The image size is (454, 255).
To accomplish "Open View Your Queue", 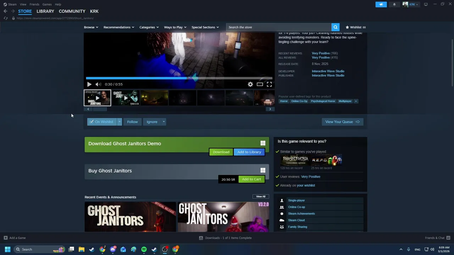I will pos(343,122).
